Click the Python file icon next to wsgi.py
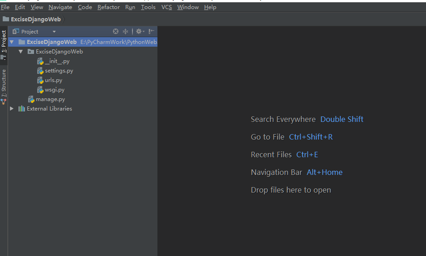Image resolution: width=426 pixels, height=256 pixels. [40, 90]
